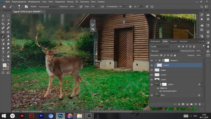Select the Hand tool
Viewport: 211px width, 119px height.
[x=8, y=56]
